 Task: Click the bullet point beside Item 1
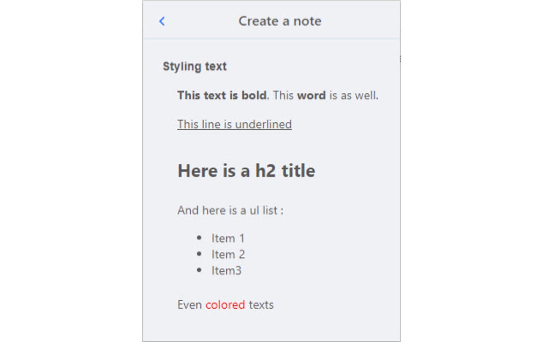(200, 237)
